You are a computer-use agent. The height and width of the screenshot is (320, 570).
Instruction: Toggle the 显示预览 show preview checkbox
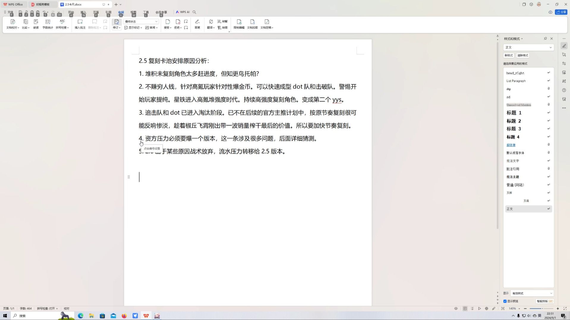pyautogui.click(x=505, y=301)
